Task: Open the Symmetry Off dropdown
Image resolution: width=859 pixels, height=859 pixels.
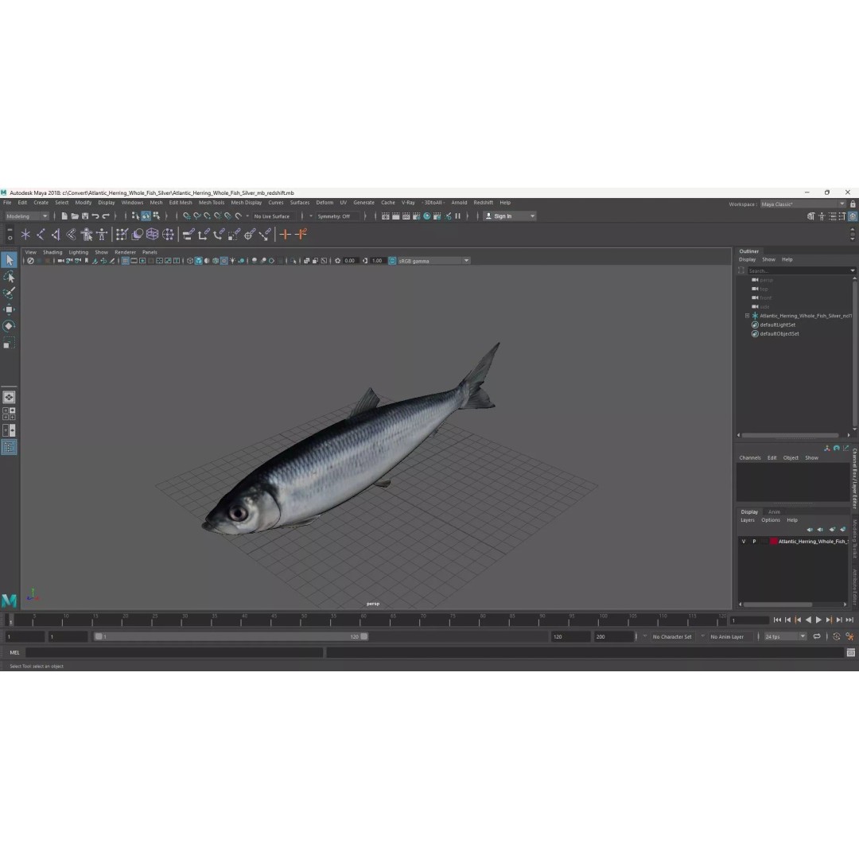Action: point(336,216)
